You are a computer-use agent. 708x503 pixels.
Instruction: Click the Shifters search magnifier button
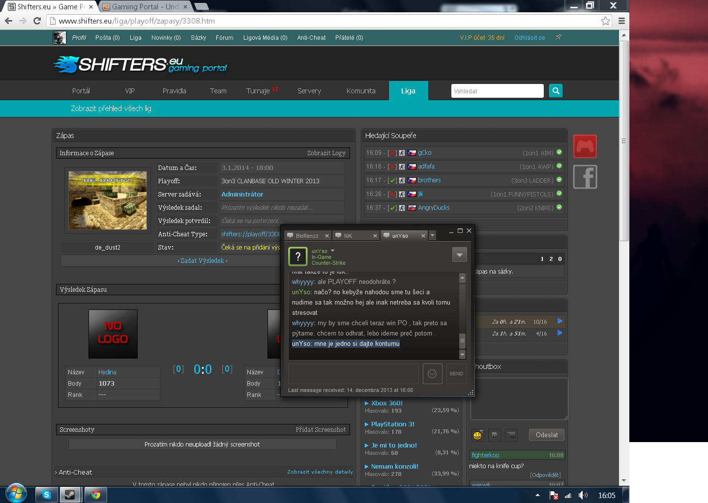tap(556, 91)
